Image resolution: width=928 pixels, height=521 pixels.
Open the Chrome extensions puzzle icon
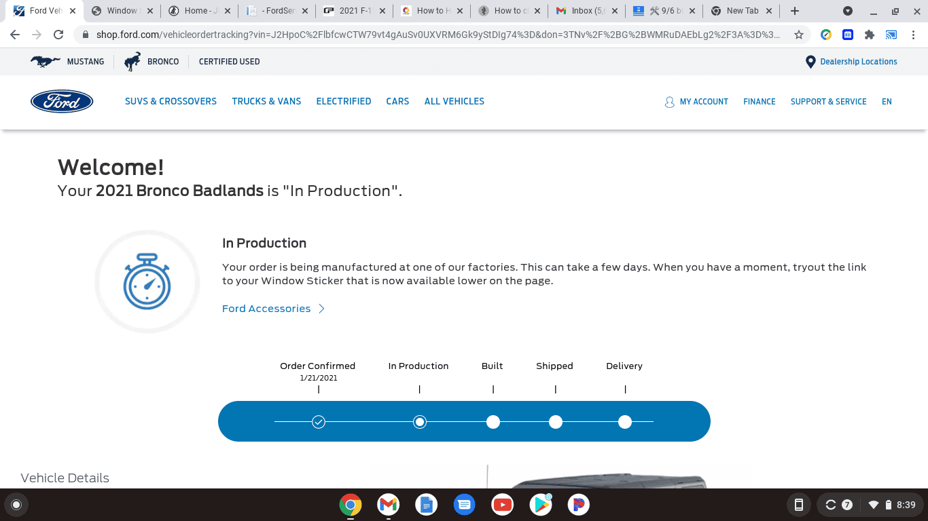pos(870,35)
